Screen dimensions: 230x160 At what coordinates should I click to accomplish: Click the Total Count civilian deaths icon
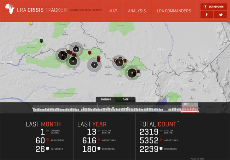point(161,132)
